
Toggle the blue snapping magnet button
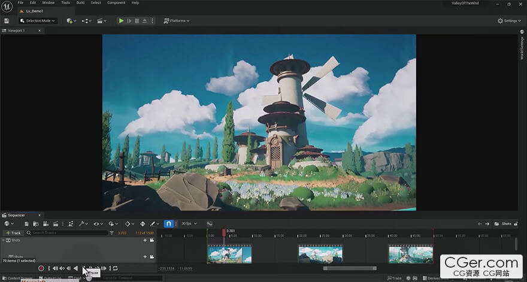tap(168, 223)
